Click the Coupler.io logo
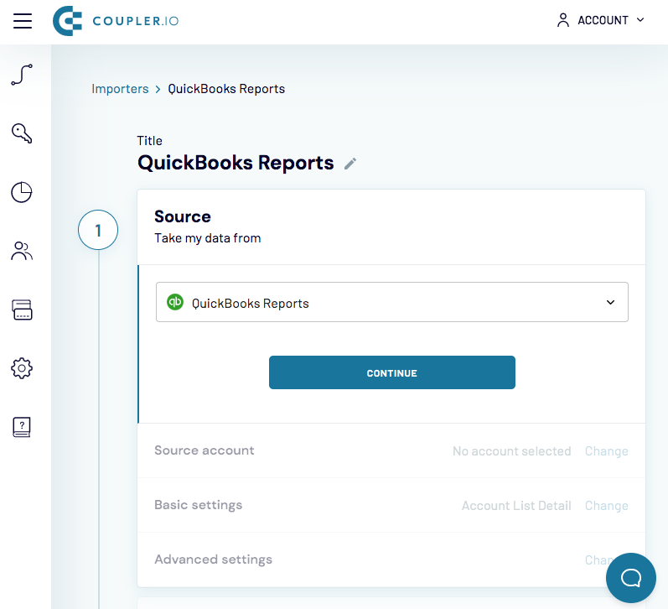The image size is (668, 609). coord(116,21)
